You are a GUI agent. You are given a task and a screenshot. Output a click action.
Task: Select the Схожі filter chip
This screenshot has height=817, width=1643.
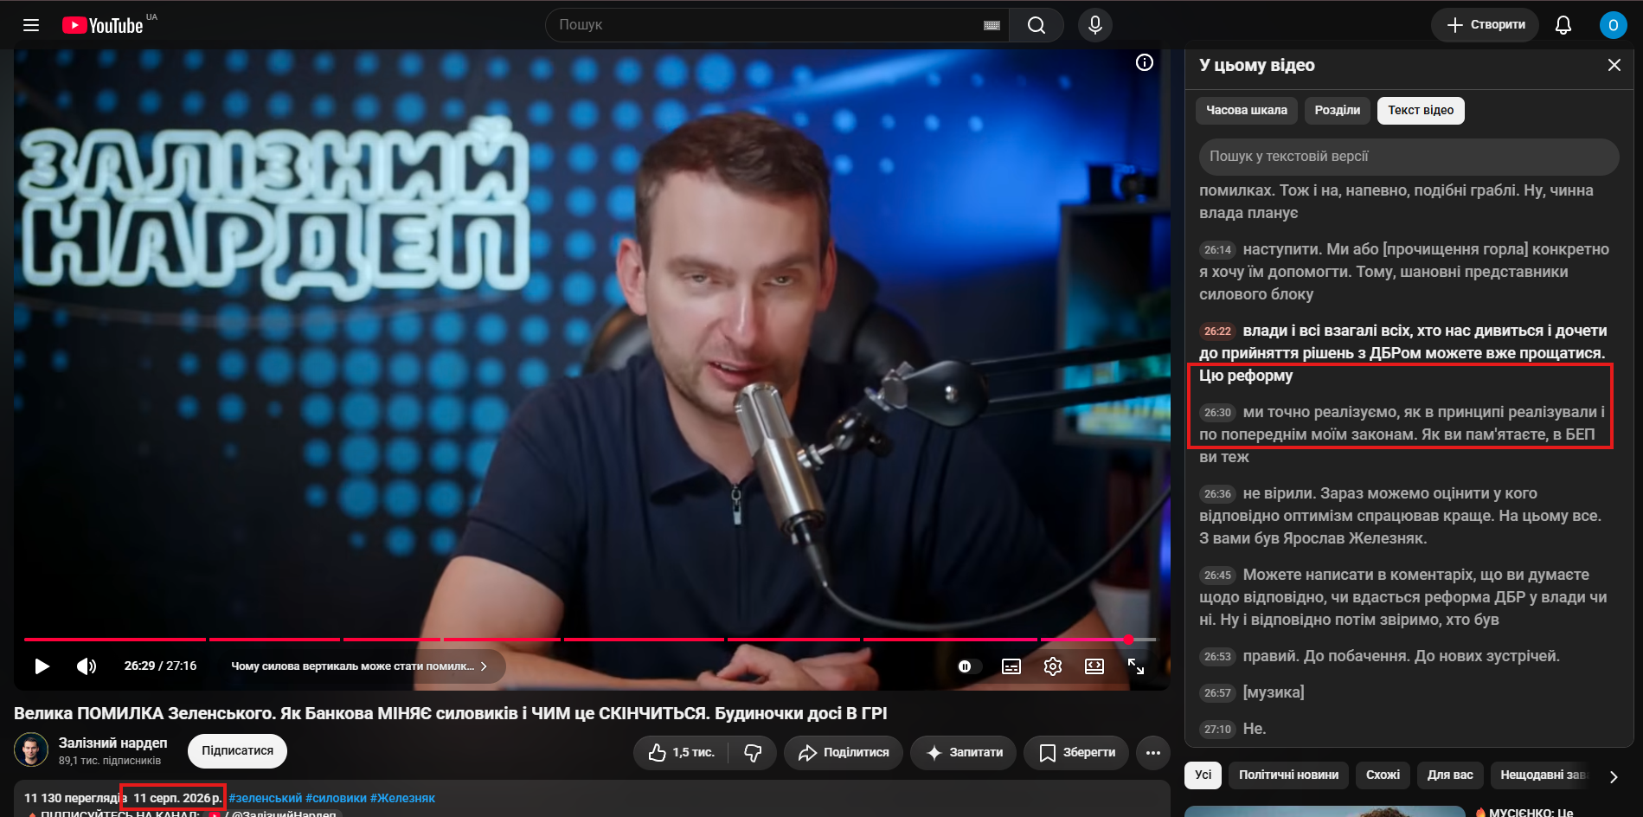(x=1383, y=775)
